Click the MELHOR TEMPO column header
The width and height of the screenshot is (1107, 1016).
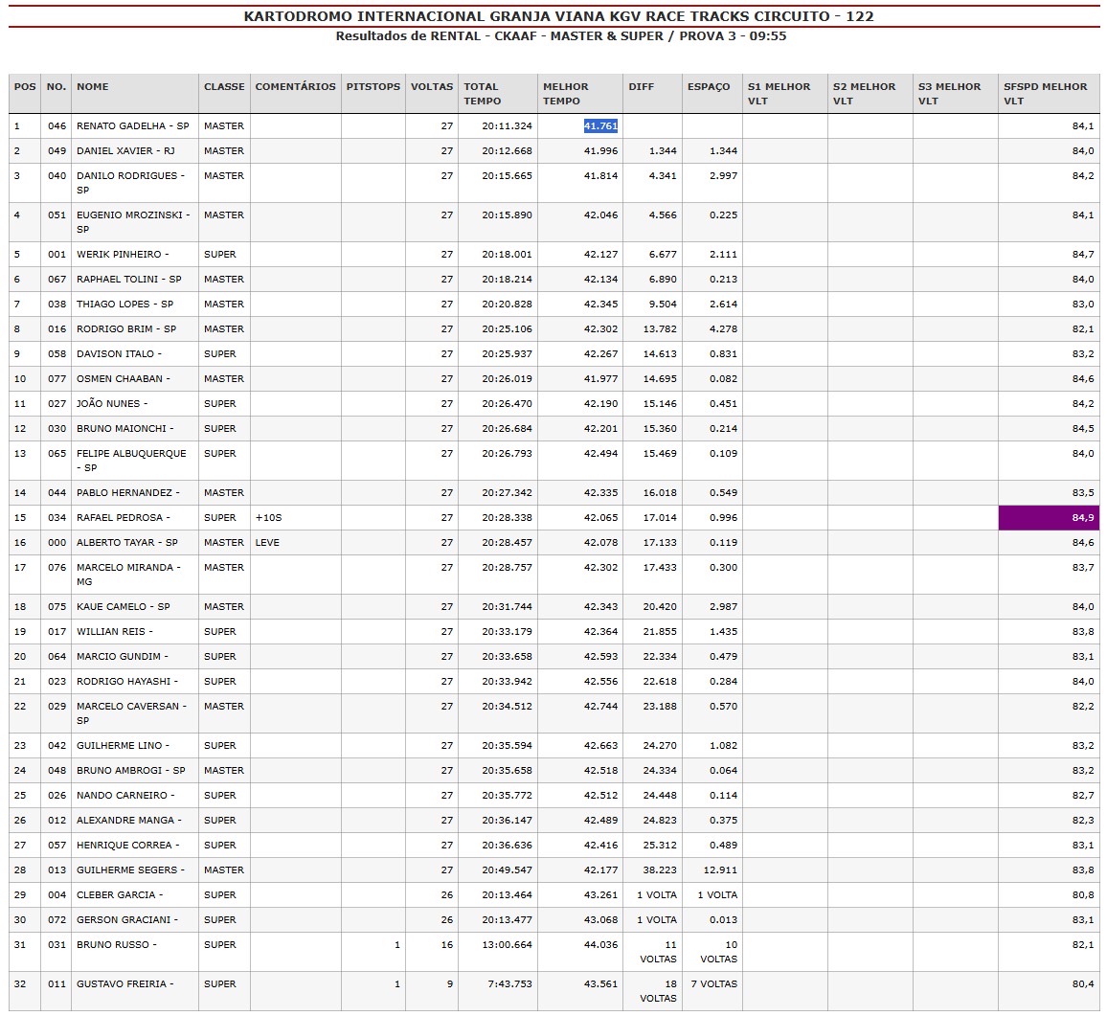566,93
